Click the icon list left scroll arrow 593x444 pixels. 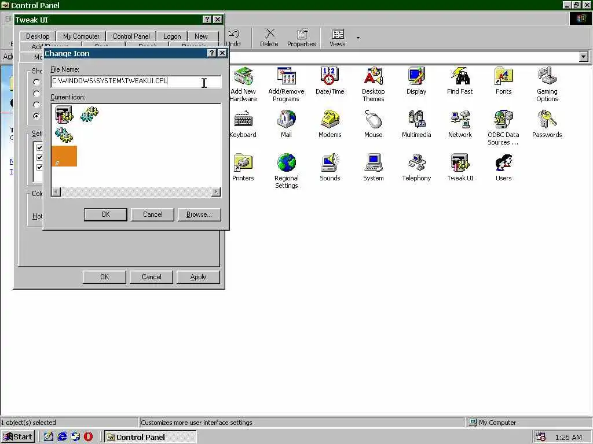(56, 192)
